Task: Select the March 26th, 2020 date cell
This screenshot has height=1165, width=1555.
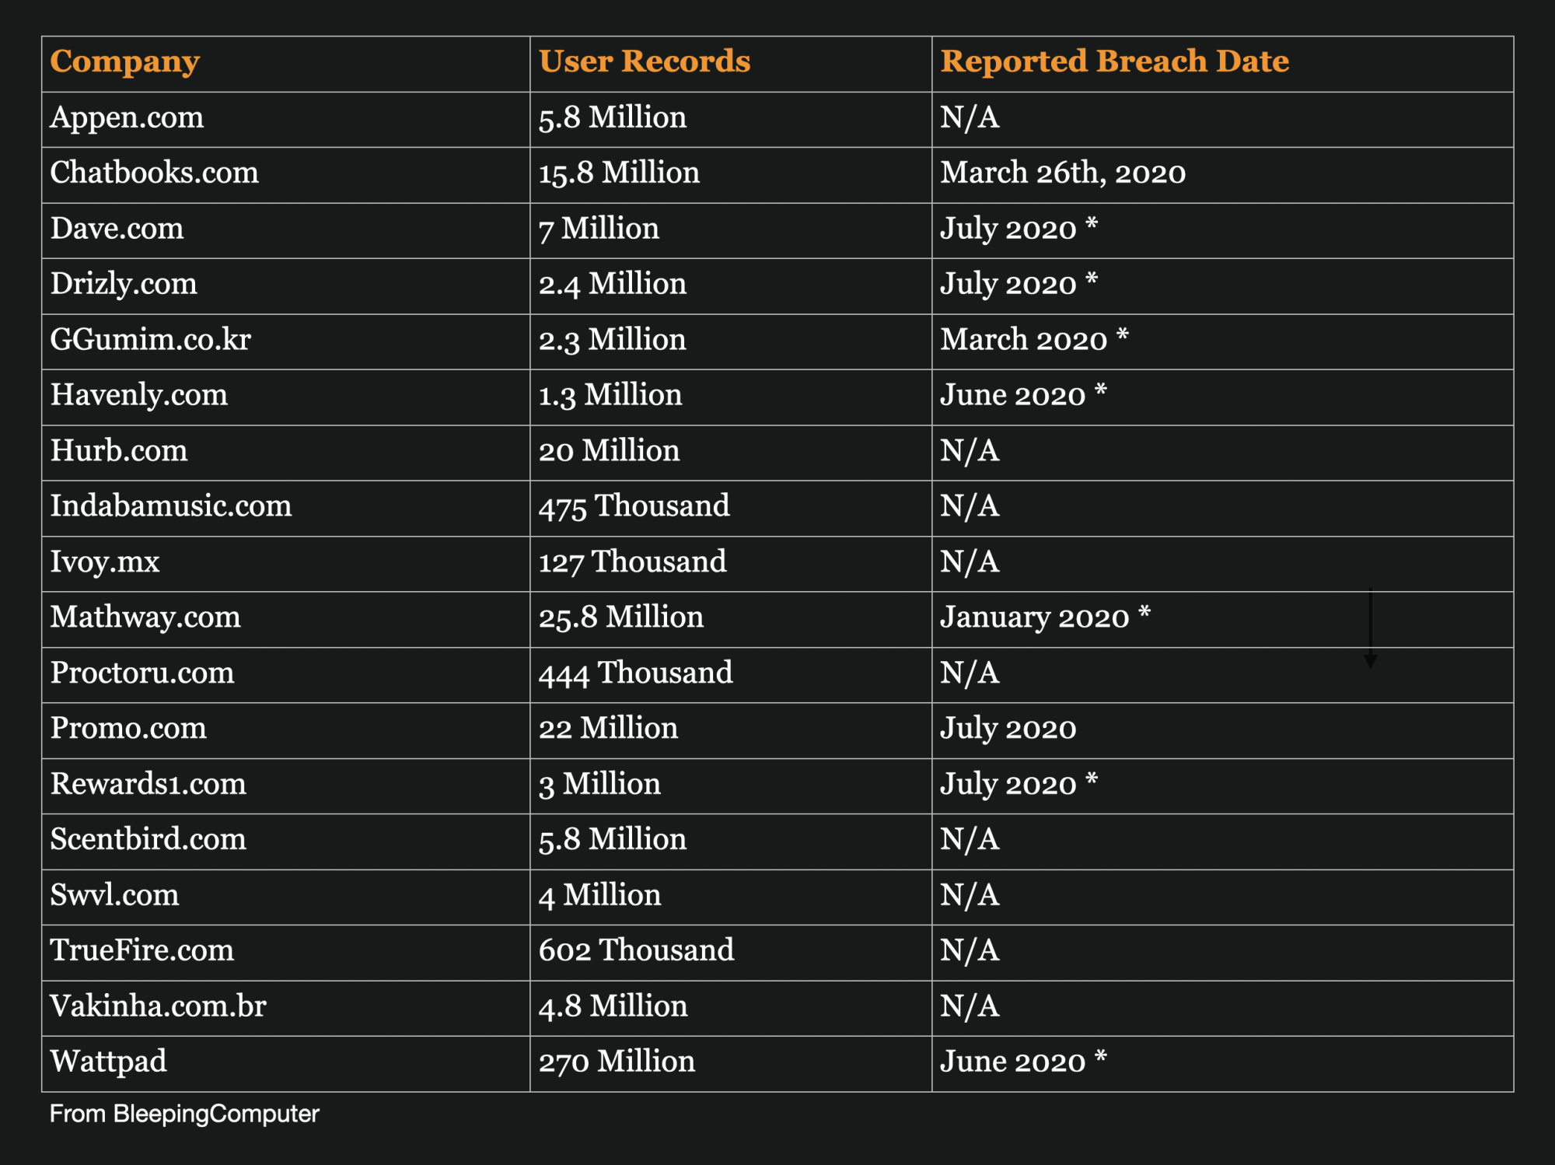Action: (1062, 173)
